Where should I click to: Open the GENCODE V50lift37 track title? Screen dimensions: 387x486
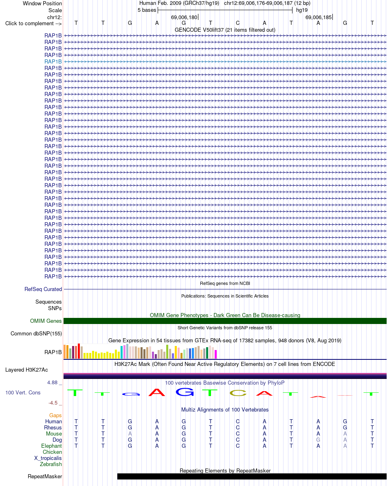(x=225, y=30)
